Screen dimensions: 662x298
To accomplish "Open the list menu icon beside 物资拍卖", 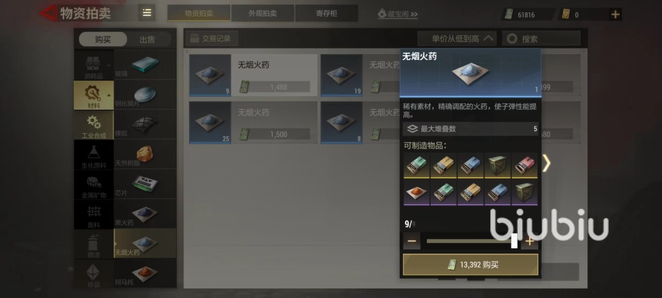I will (x=147, y=13).
